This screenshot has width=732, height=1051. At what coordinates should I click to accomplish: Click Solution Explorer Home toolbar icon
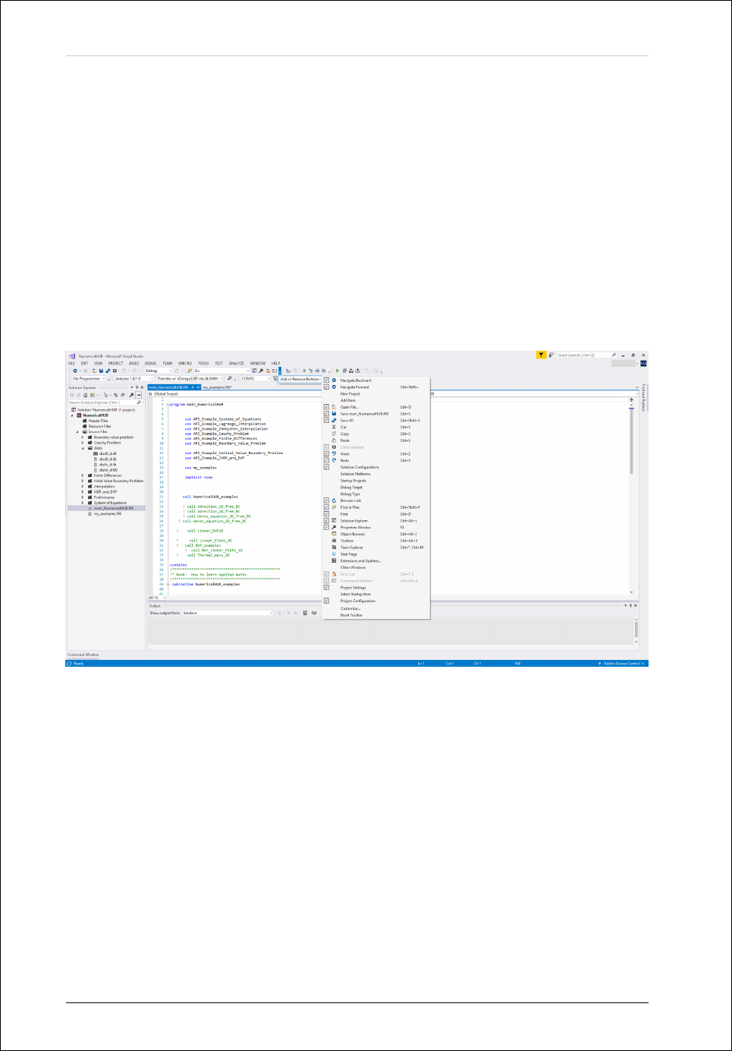click(x=86, y=395)
